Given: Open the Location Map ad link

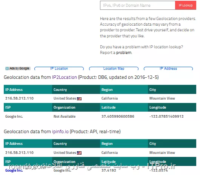Looking at the screenshot, I should tap(114, 69).
